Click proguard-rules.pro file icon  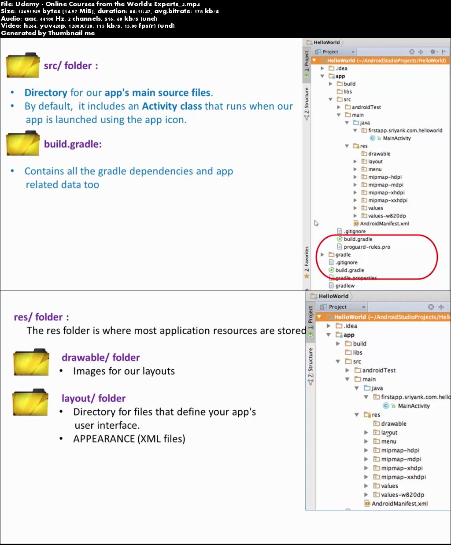340,247
